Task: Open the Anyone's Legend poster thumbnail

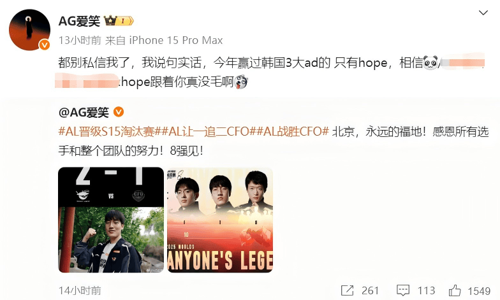Action: [x=220, y=220]
